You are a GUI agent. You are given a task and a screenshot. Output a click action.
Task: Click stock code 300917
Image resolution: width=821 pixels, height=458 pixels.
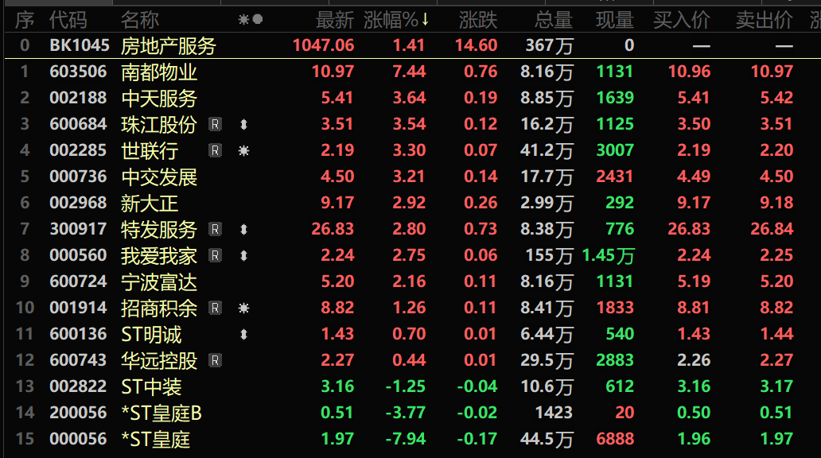click(78, 229)
